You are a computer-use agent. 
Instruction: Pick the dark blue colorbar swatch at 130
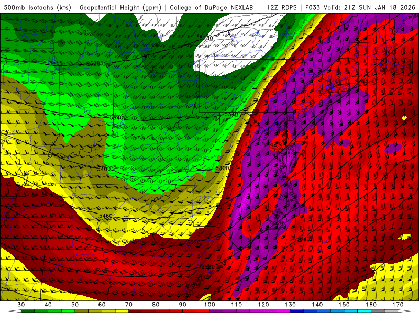[x=297, y=311]
